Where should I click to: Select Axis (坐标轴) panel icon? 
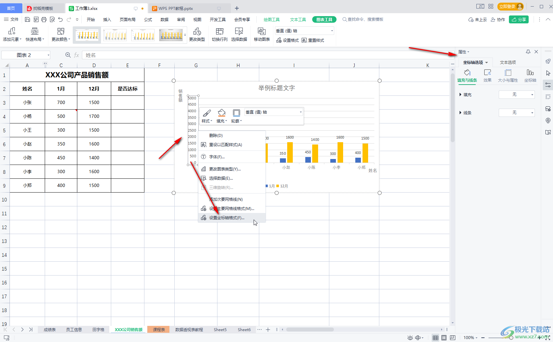point(530,76)
